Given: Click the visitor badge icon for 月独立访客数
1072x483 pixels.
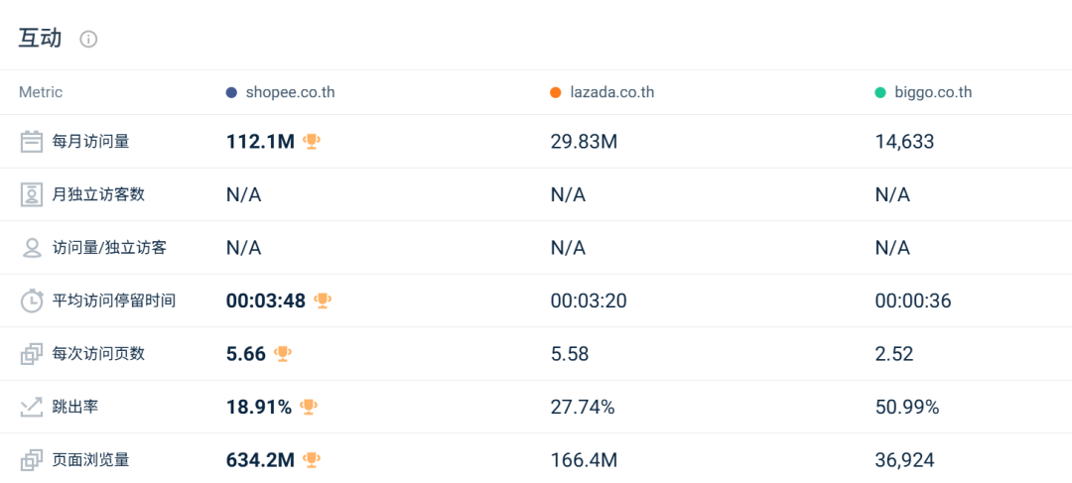Looking at the screenshot, I should click(x=32, y=194).
